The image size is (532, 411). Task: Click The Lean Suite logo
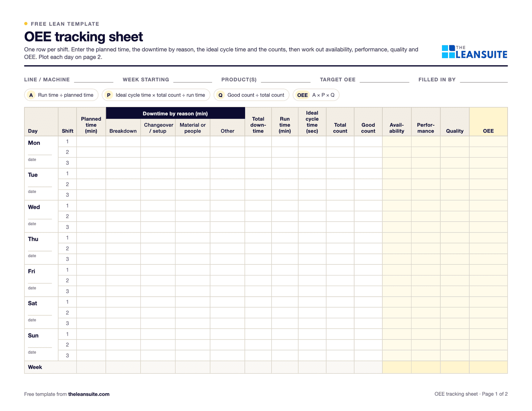474,52
